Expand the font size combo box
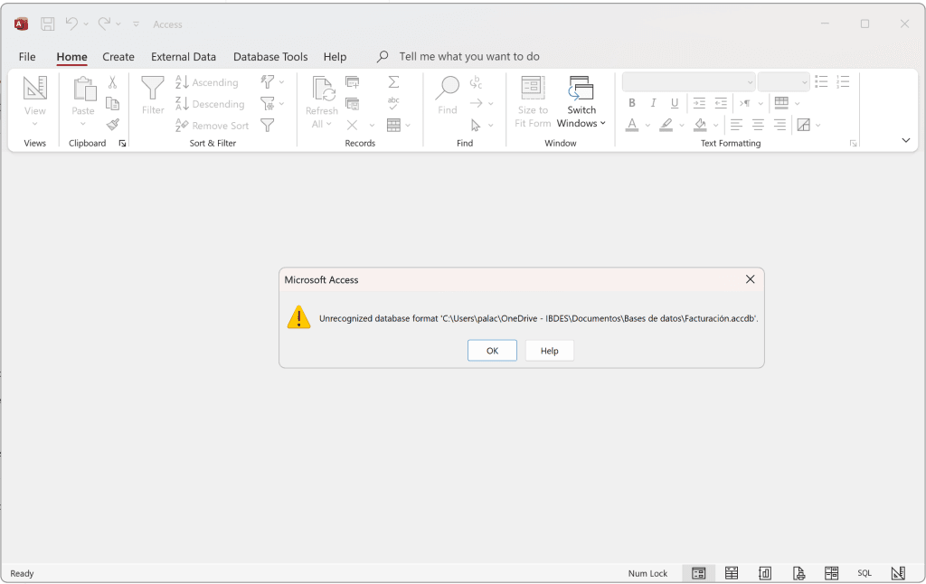926x584 pixels. (x=804, y=82)
